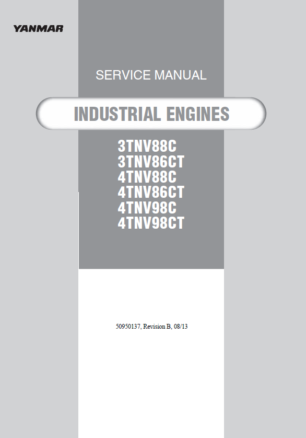Click the INDUSTRIAL ENGINES title banner

pyautogui.click(x=151, y=114)
